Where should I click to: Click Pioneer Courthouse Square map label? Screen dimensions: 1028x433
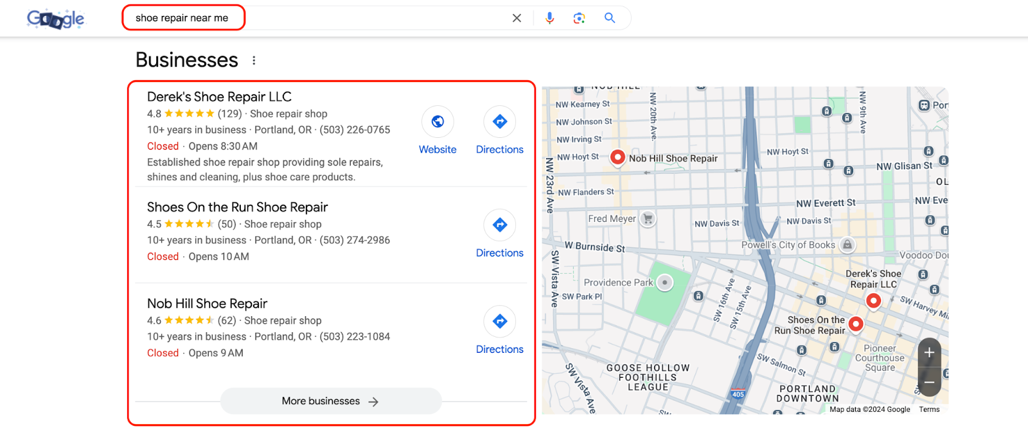(880, 358)
